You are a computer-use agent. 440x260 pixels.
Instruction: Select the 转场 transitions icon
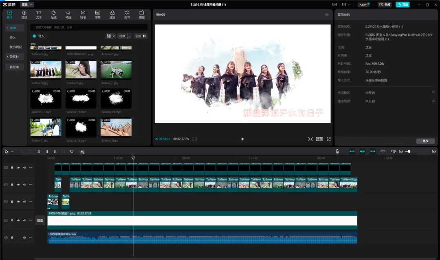(83, 15)
